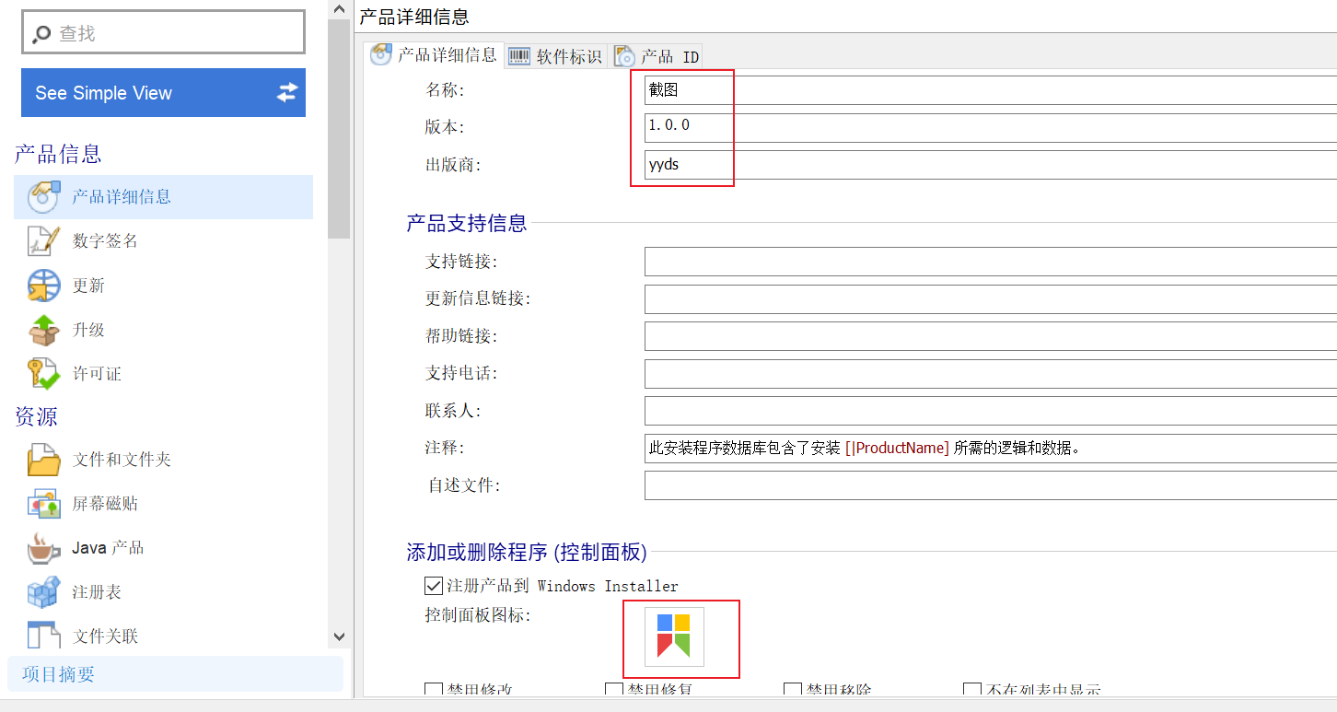Click the 更新信息链接 input field

point(991,299)
